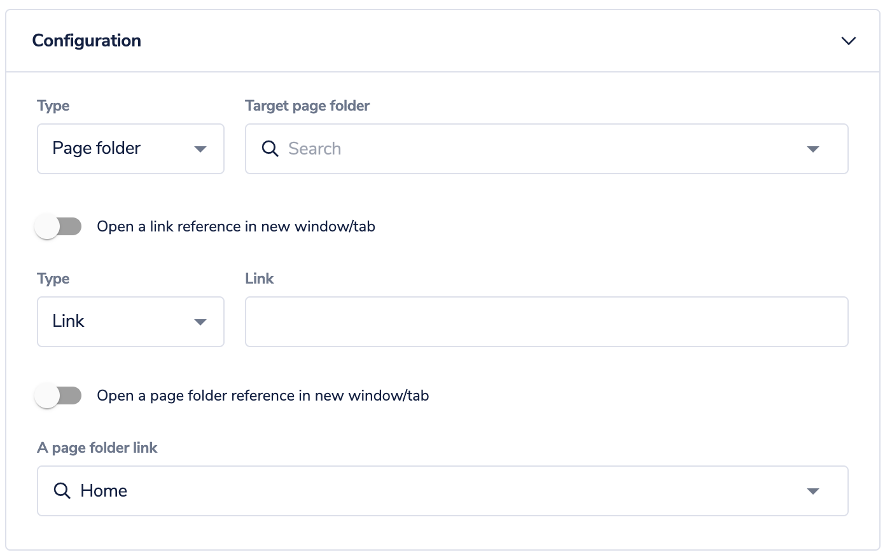Enable open page folder reference in new window toggle
892x557 pixels.
(59, 395)
